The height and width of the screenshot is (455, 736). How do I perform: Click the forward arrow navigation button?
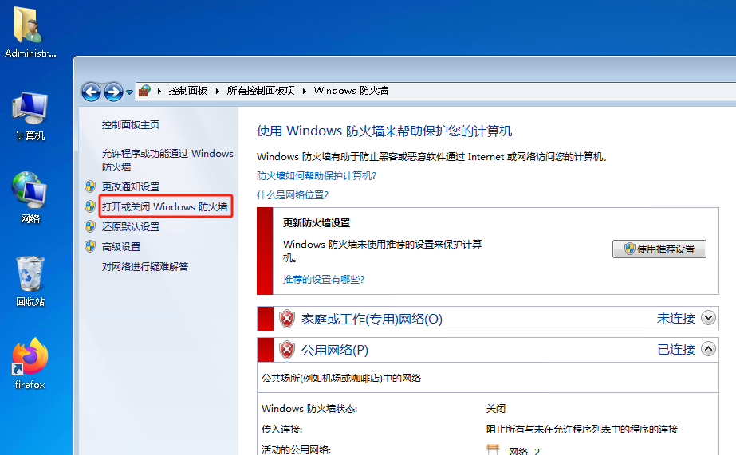113,92
